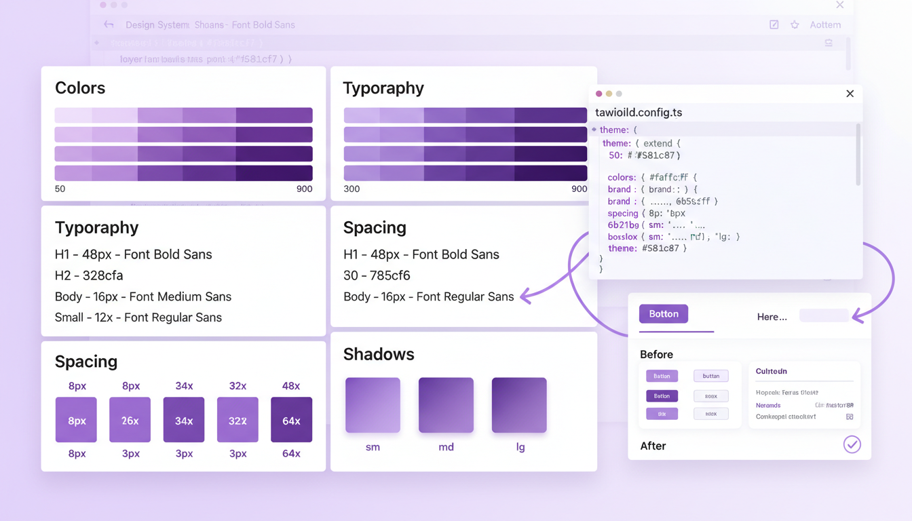Image resolution: width=912 pixels, height=521 pixels.
Task: Toggle the After completion checkmark circle
Action: point(852,444)
